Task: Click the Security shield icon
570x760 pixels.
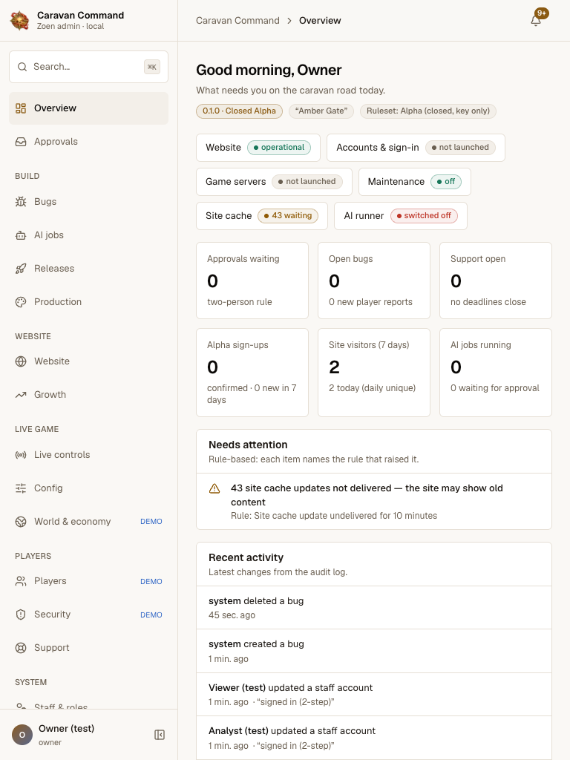Action: (x=21, y=615)
